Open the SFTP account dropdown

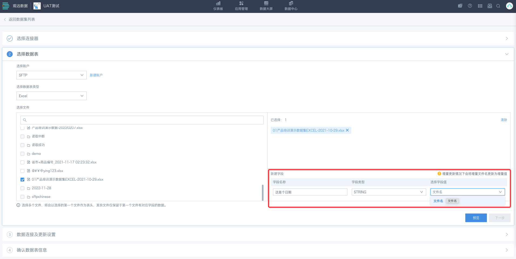[51, 75]
